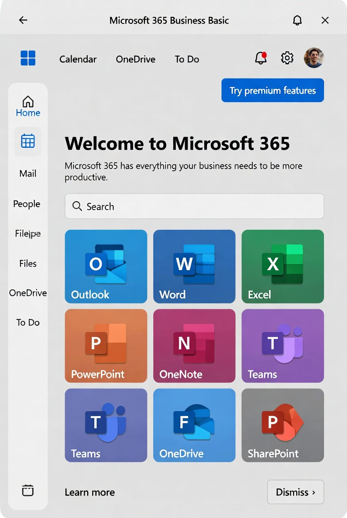Open Calendar from the top navigation
The width and height of the screenshot is (347, 518).
(x=78, y=59)
